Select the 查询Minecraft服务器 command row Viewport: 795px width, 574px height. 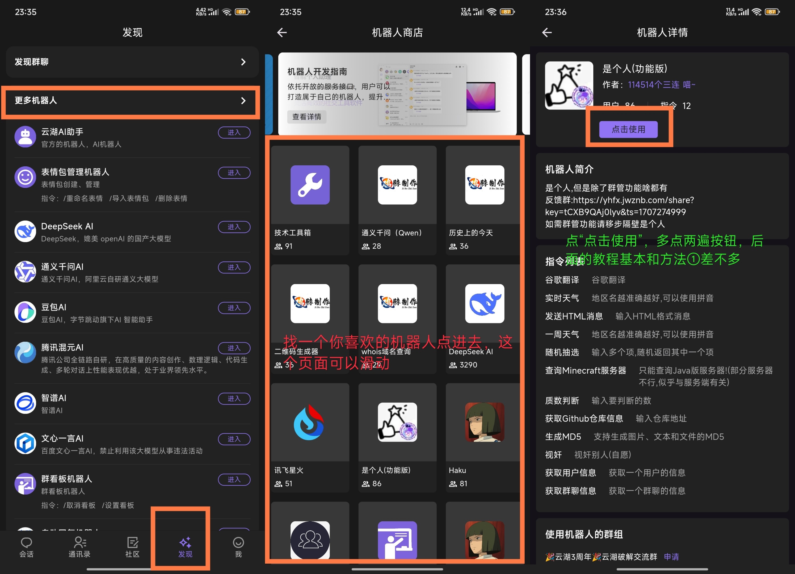pos(662,376)
